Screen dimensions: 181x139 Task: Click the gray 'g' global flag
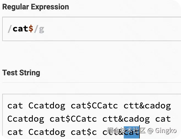[x=41, y=29]
